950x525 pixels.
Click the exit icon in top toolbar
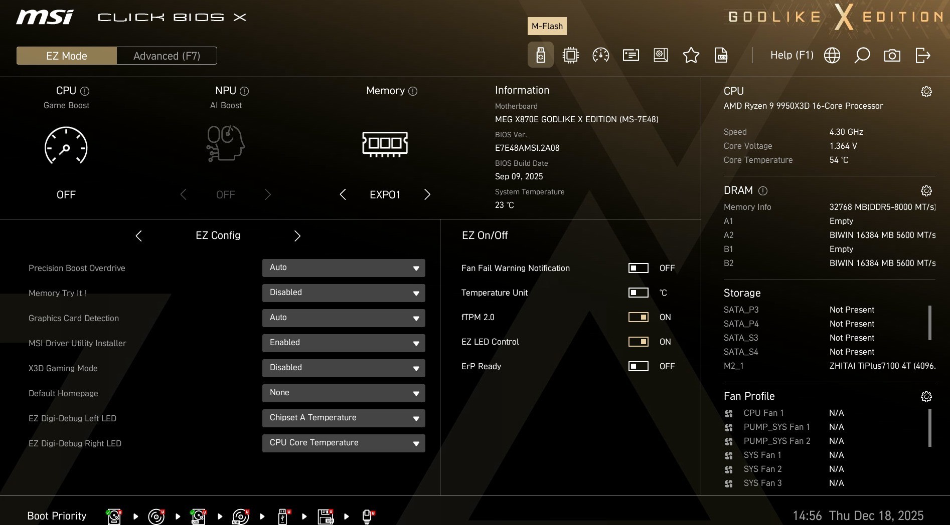pos(922,55)
